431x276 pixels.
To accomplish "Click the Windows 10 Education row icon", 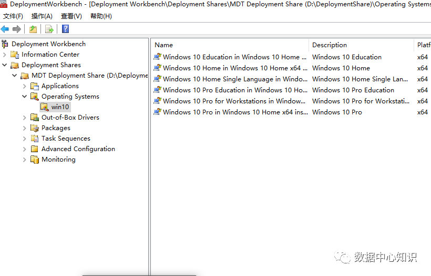I will coord(157,57).
